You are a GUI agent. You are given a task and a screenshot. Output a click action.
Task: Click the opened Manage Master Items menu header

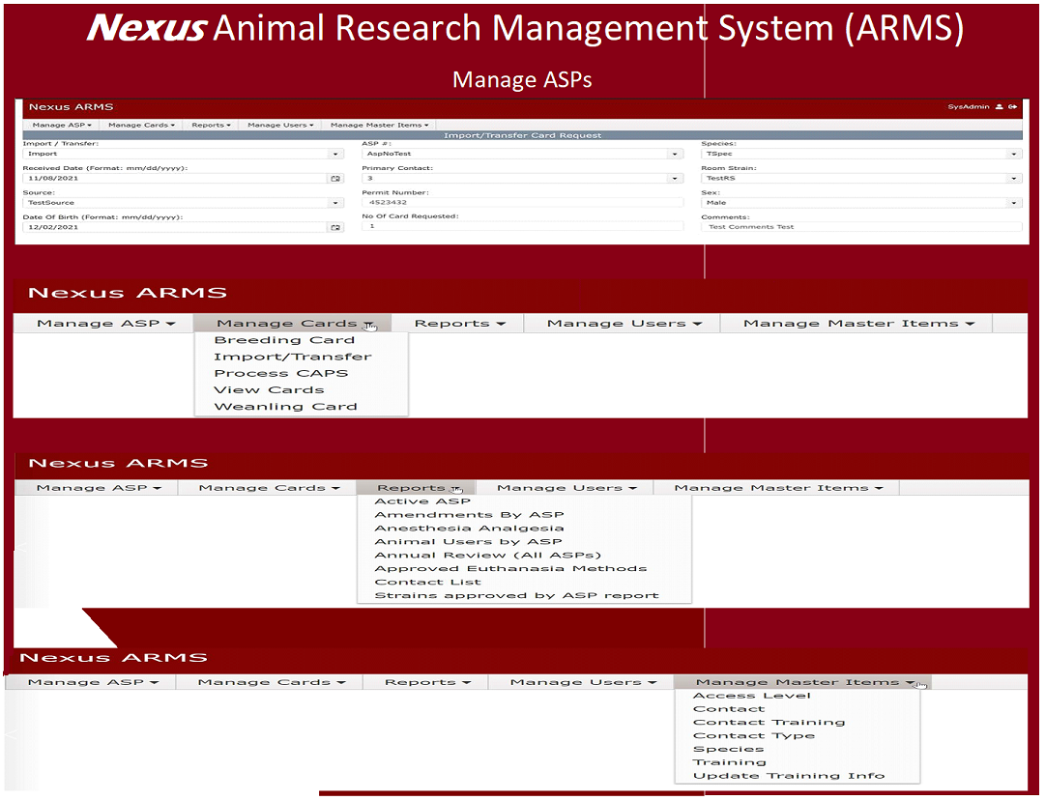(x=802, y=682)
